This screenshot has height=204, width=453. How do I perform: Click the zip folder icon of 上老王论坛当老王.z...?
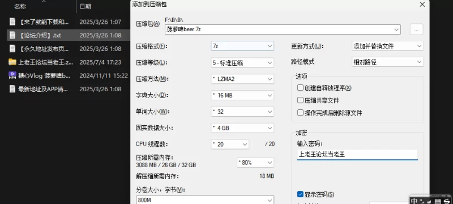[12, 62]
